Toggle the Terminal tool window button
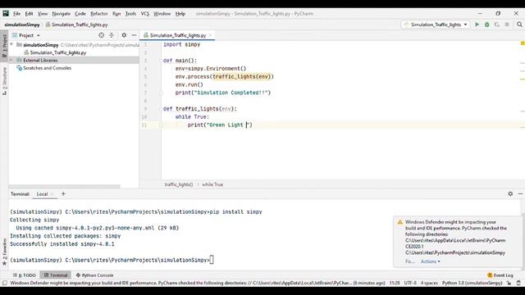The width and height of the screenshot is (525, 295). (x=56, y=275)
